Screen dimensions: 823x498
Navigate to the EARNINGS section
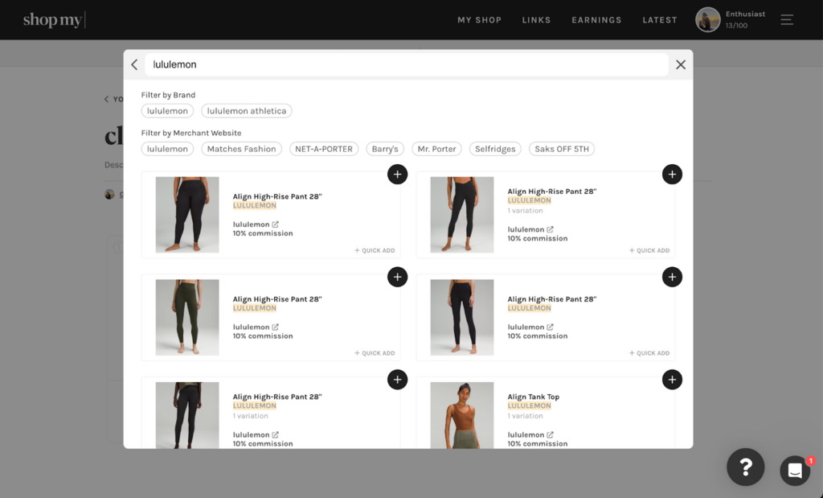point(596,20)
